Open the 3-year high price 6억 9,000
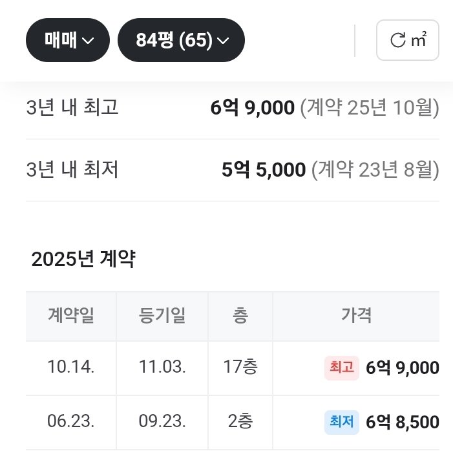The width and height of the screenshot is (453, 462). (x=252, y=107)
